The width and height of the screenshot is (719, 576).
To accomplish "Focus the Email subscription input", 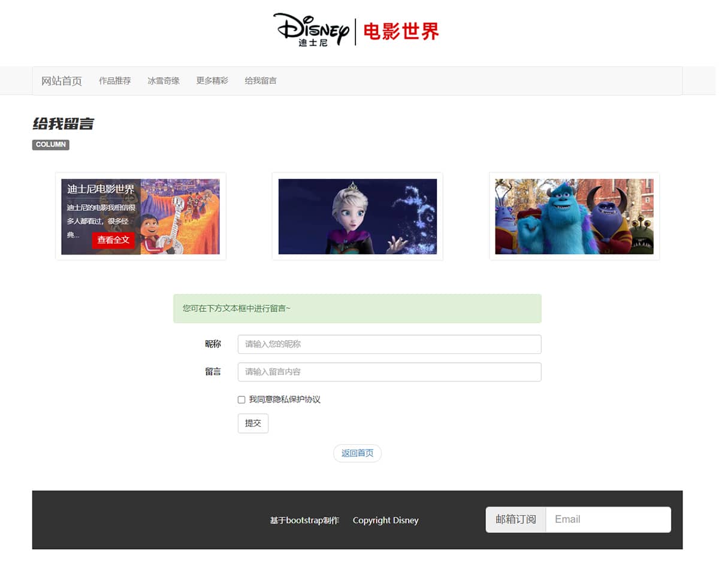I will pos(608,520).
